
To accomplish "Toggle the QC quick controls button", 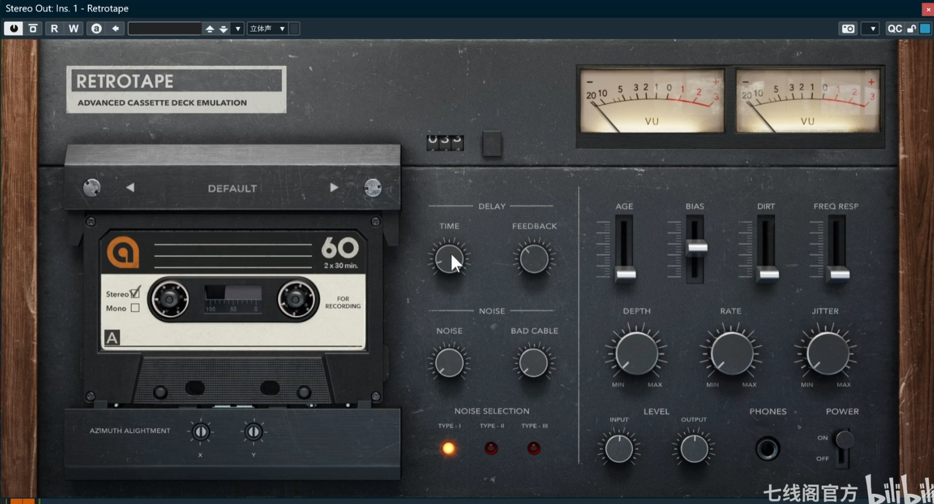I will [895, 29].
